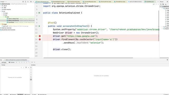Select SeleniumExplained file in project tree
Viewport: 169px width, 95px height.
click(x=13, y=21)
